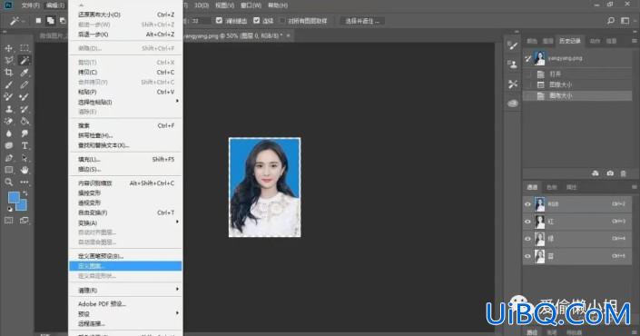
Task: Open foreground color swatch picker
Action: point(13,197)
